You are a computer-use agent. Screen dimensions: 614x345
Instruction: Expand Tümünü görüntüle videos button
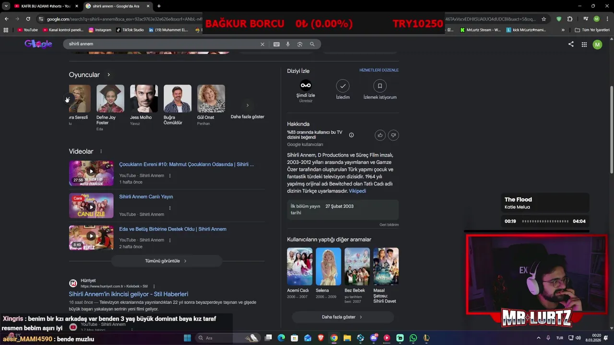point(166,261)
